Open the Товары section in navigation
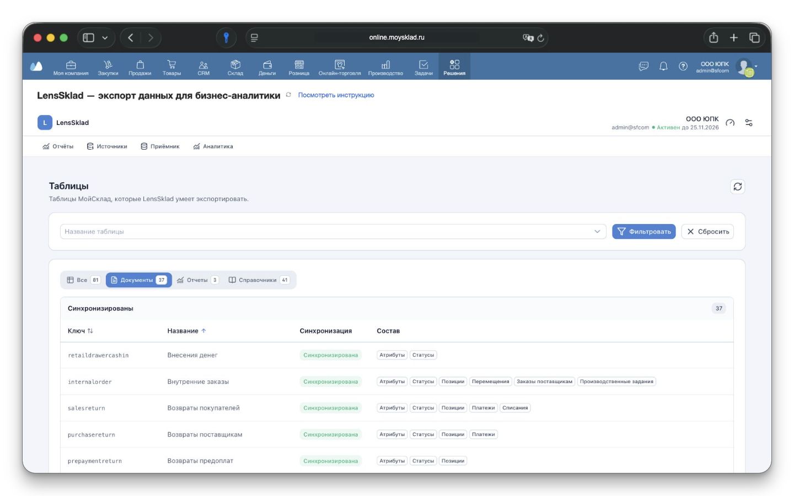Screen dimensions: 794x496 [x=171, y=67]
